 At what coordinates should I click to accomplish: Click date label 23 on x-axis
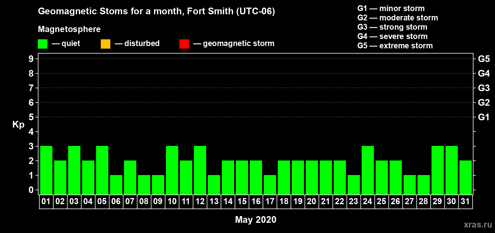click(x=353, y=202)
